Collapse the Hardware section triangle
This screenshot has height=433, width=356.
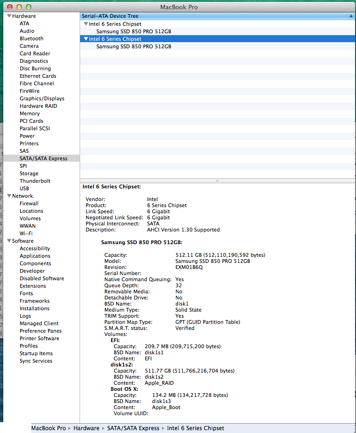point(9,16)
